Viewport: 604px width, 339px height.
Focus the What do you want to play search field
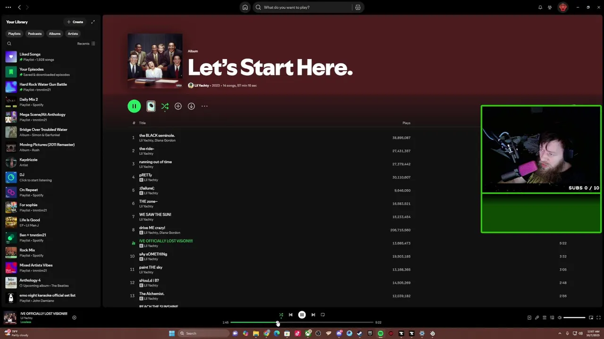pos(303,7)
